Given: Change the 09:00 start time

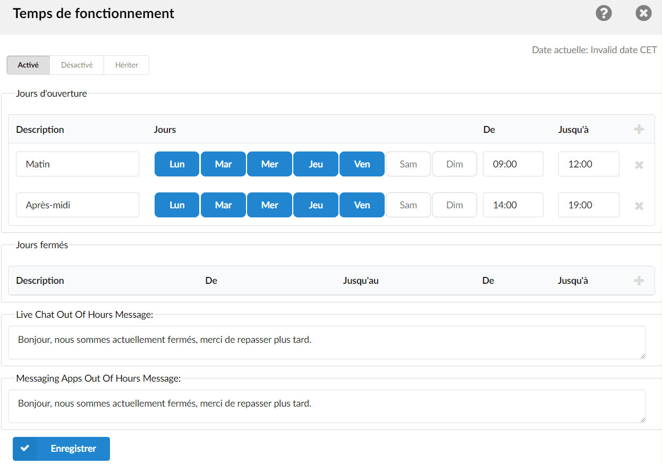Looking at the screenshot, I should [513, 164].
